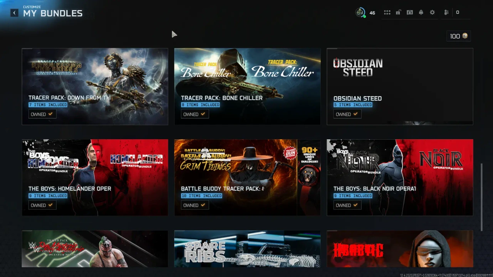Click '5 ITEMS INCLUDED' label on Obsidian Steed
Image resolution: width=493 pixels, height=277 pixels.
[x=353, y=105]
